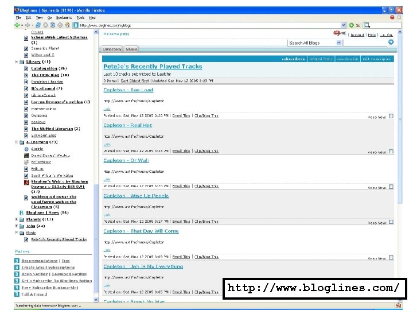Click the search engine magnifier icon

pos(367,25)
